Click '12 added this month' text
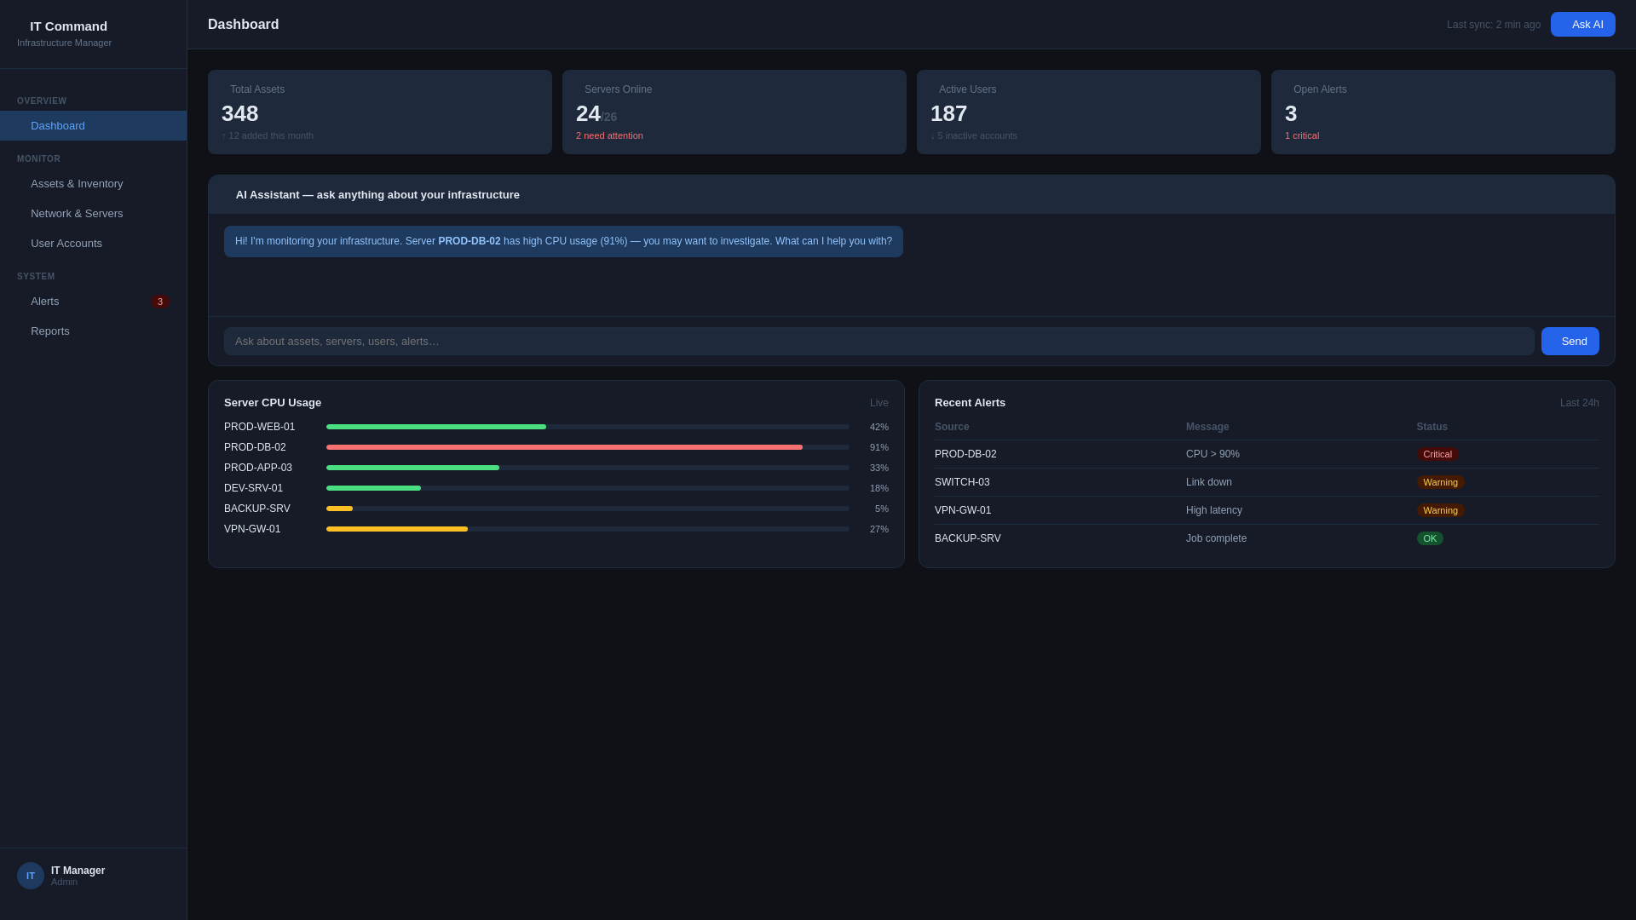This screenshot has width=1636, height=920. 268,136
